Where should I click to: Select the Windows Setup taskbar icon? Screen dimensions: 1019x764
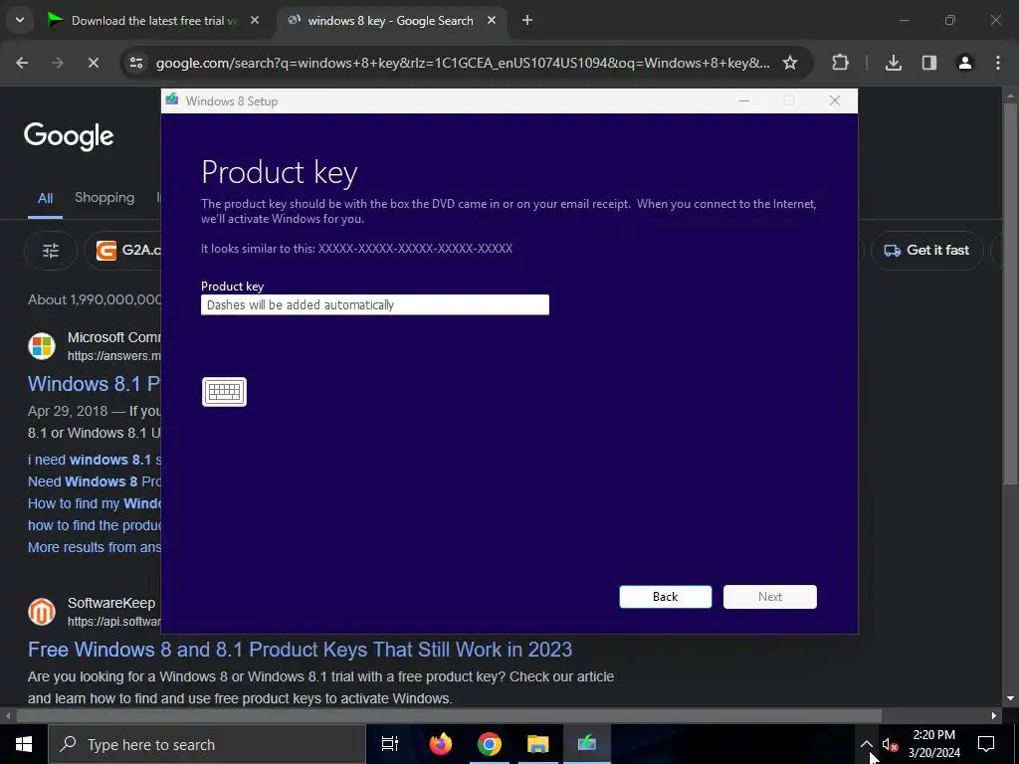click(587, 744)
